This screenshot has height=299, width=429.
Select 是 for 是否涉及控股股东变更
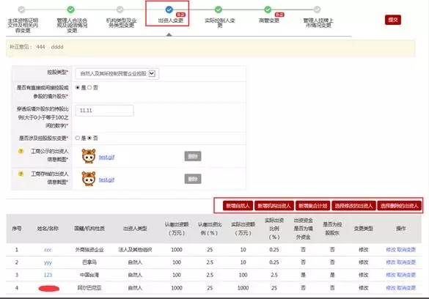(x=78, y=138)
